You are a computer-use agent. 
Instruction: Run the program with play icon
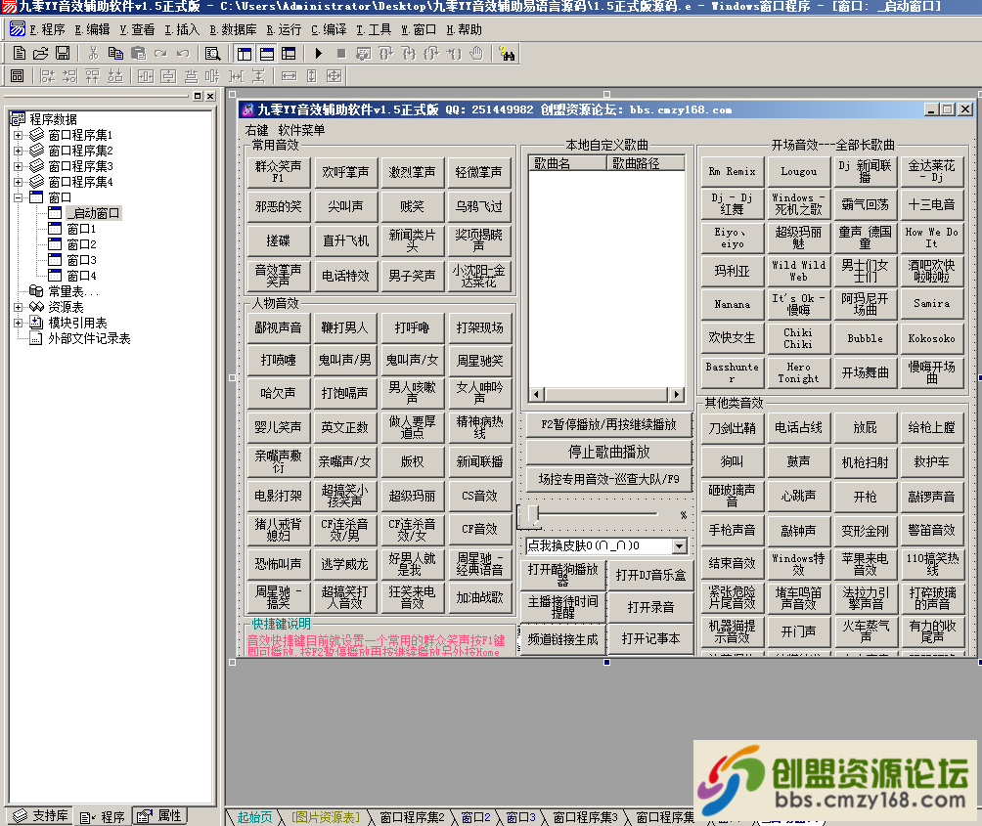[x=319, y=53]
